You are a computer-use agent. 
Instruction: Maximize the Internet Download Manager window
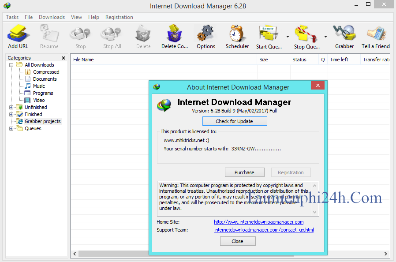[368, 4]
